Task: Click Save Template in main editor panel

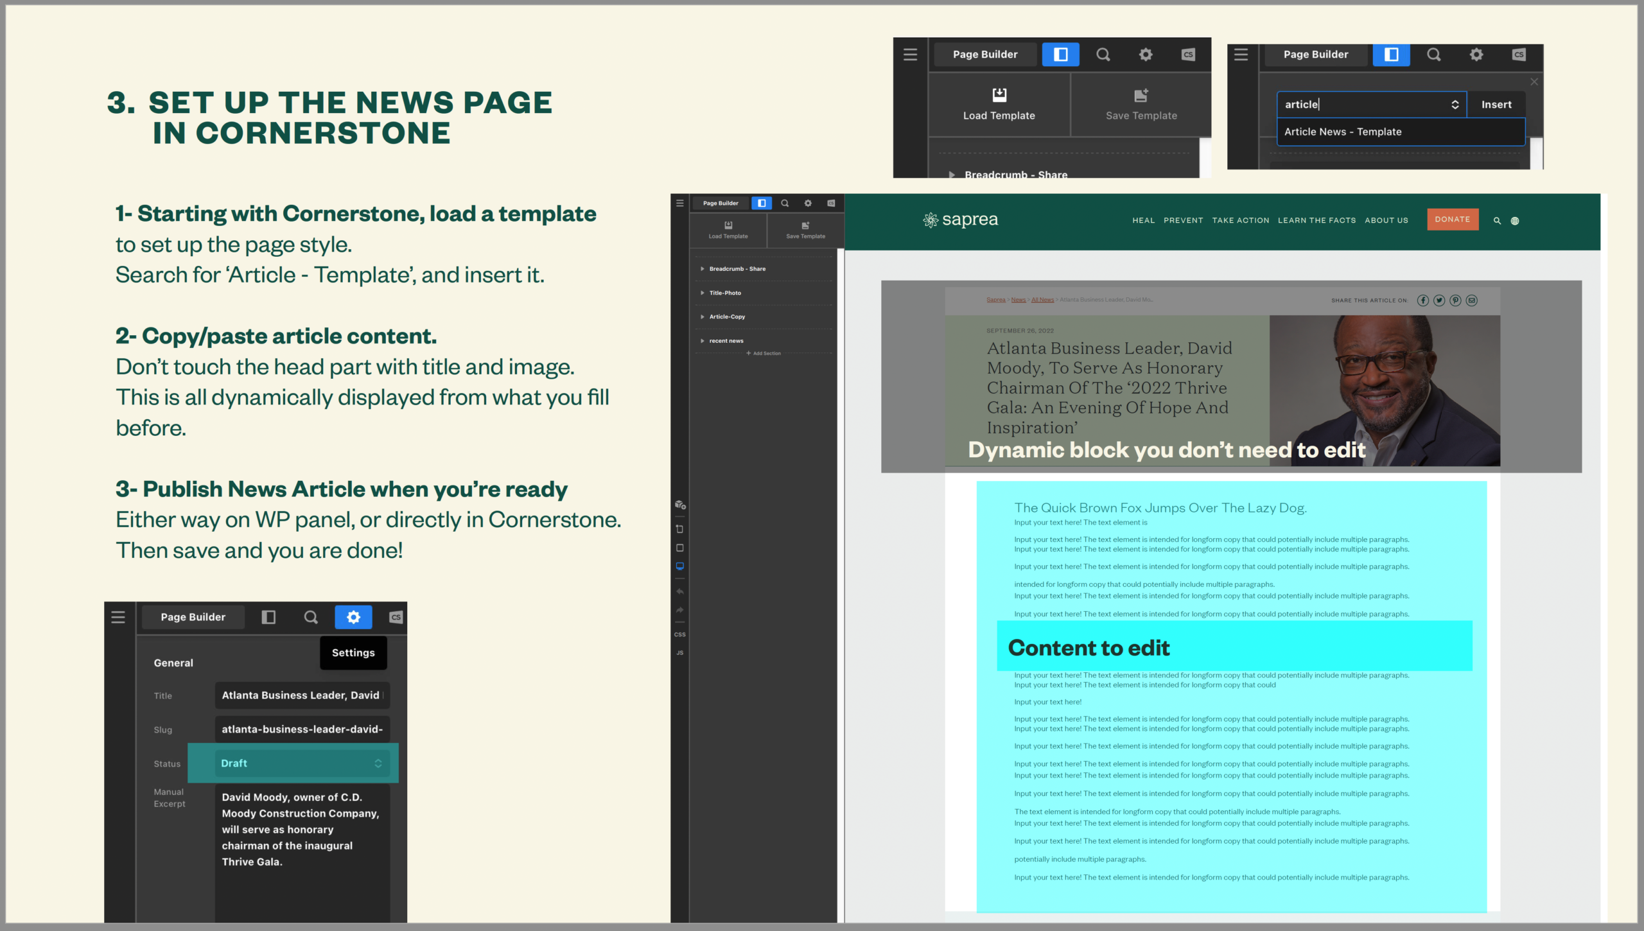Action: pyautogui.click(x=805, y=231)
